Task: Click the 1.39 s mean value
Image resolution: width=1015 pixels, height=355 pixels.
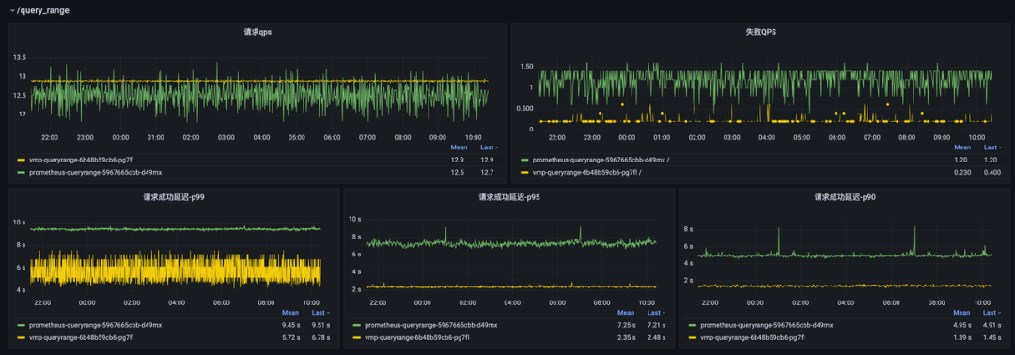Action: 962,337
